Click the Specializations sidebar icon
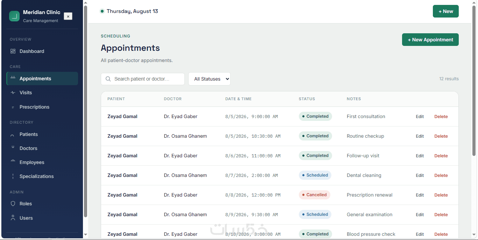Image resolution: width=478 pixels, height=240 pixels. click(x=13, y=176)
